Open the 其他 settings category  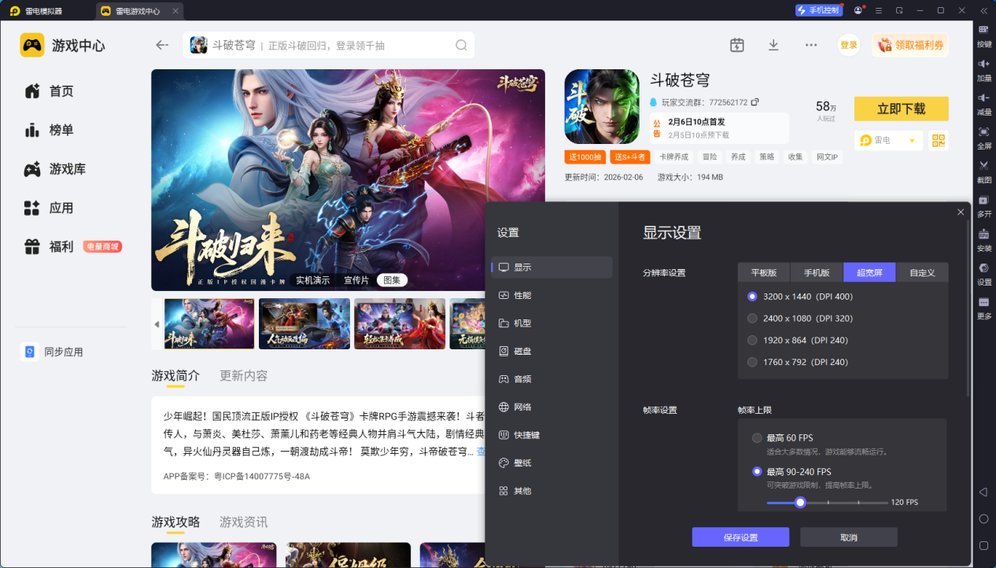click(551, 491)
